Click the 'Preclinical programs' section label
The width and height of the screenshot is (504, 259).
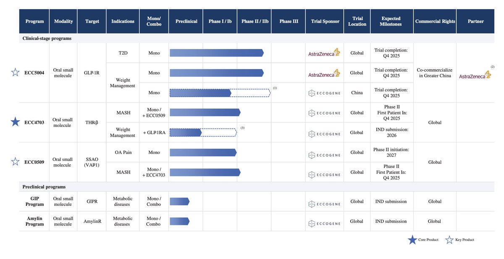44,187
